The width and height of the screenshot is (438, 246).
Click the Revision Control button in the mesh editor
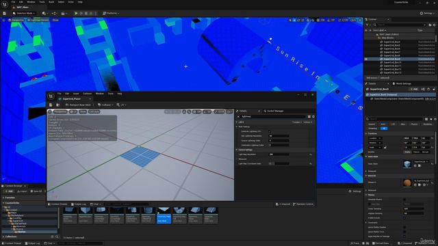[303, 204]
